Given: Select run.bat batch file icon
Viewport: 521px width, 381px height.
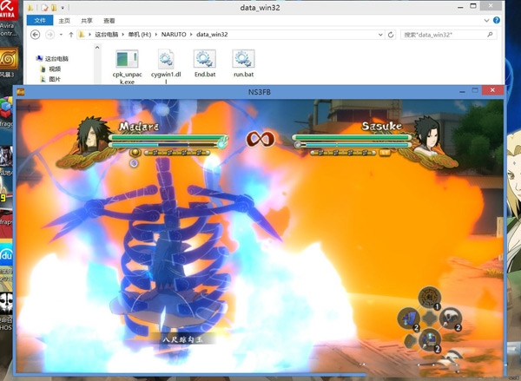Looking at the screenshot, I should [x=243, y=59].
